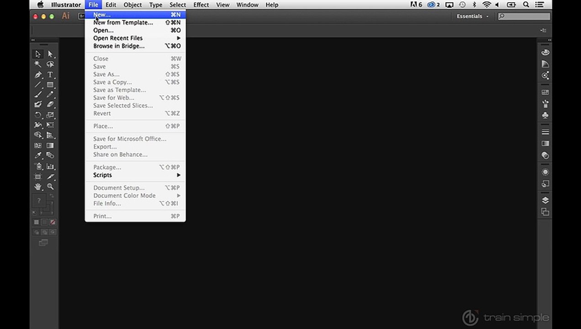Select the Pencil tool

tap(50, 95)
